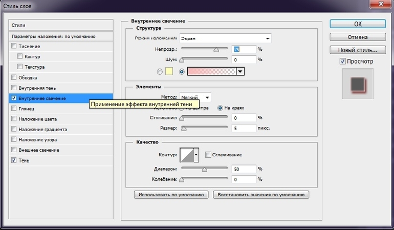Select the solid color radio button

pyautogui.click(x=160, y=72)
